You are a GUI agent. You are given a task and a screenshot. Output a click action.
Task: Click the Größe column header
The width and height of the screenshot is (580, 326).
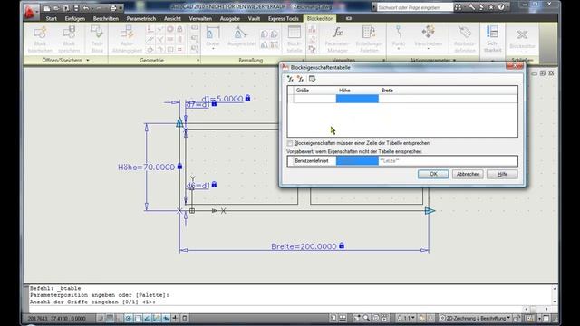click(x=315, y=91)
